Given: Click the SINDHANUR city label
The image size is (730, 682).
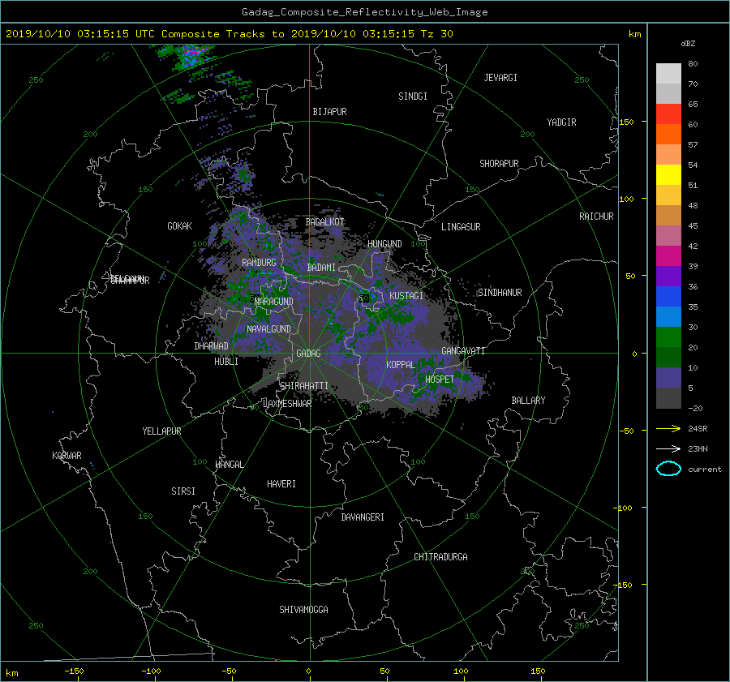Looking at the screenshot, I should 500,293.
